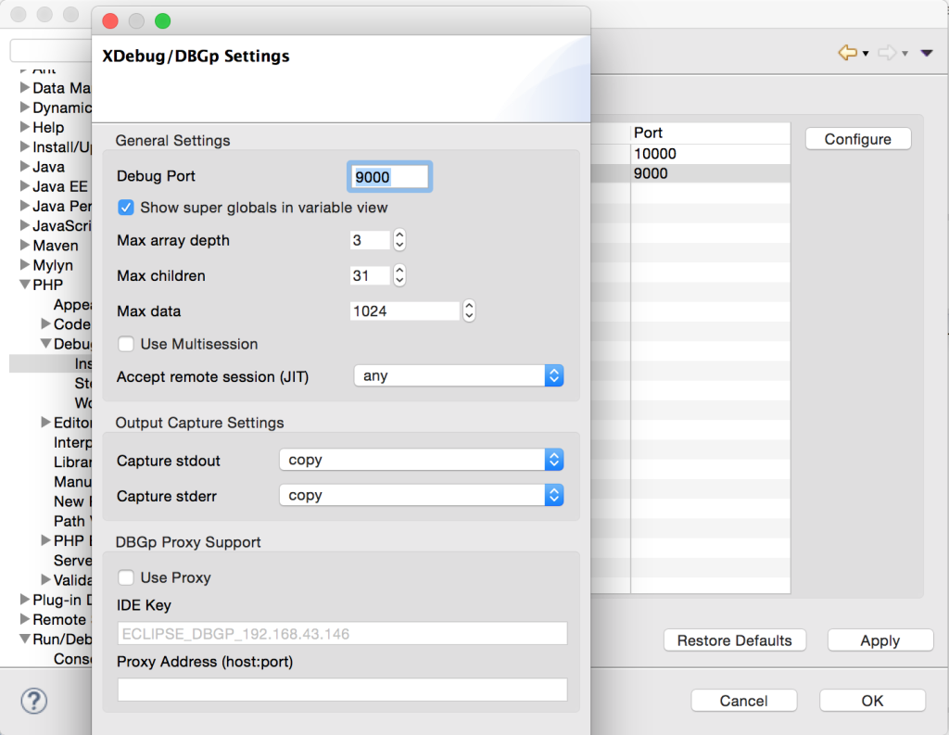Collapse the PHP tree node

25,285
